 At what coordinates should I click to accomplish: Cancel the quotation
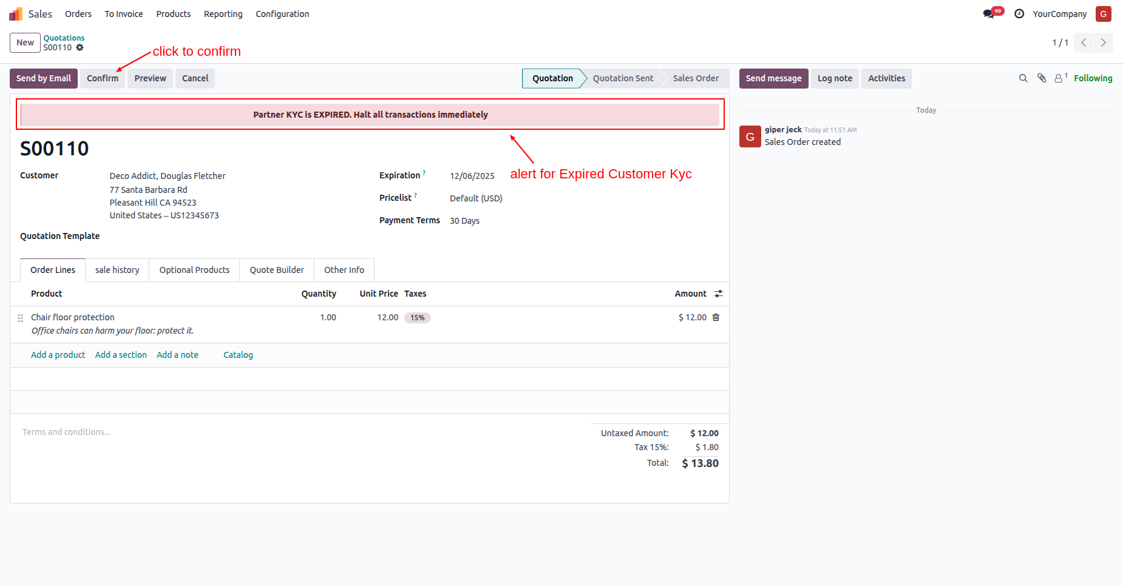[195, 78]
